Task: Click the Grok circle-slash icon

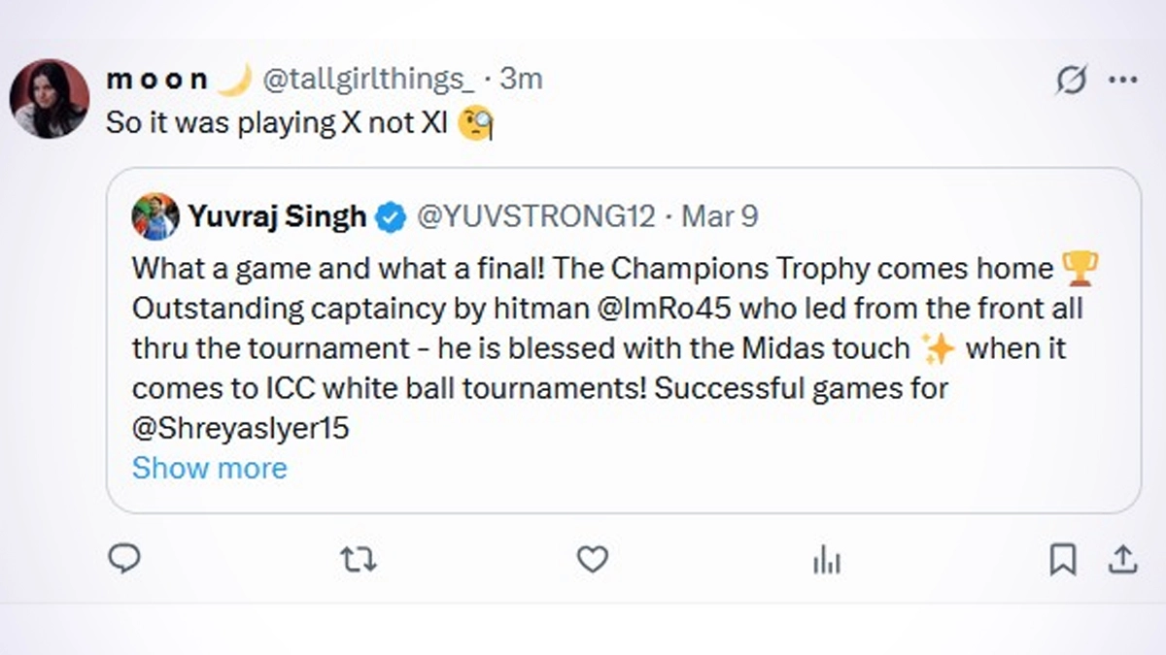Action: coord(1071,81)
